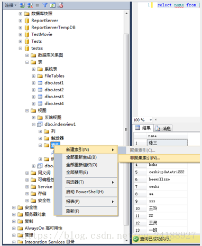Select the 王玲 result cell

point(167,209)
